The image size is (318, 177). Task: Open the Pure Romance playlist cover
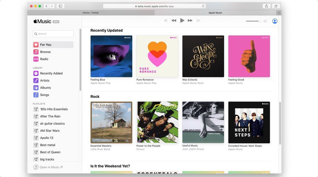[157, 56]
